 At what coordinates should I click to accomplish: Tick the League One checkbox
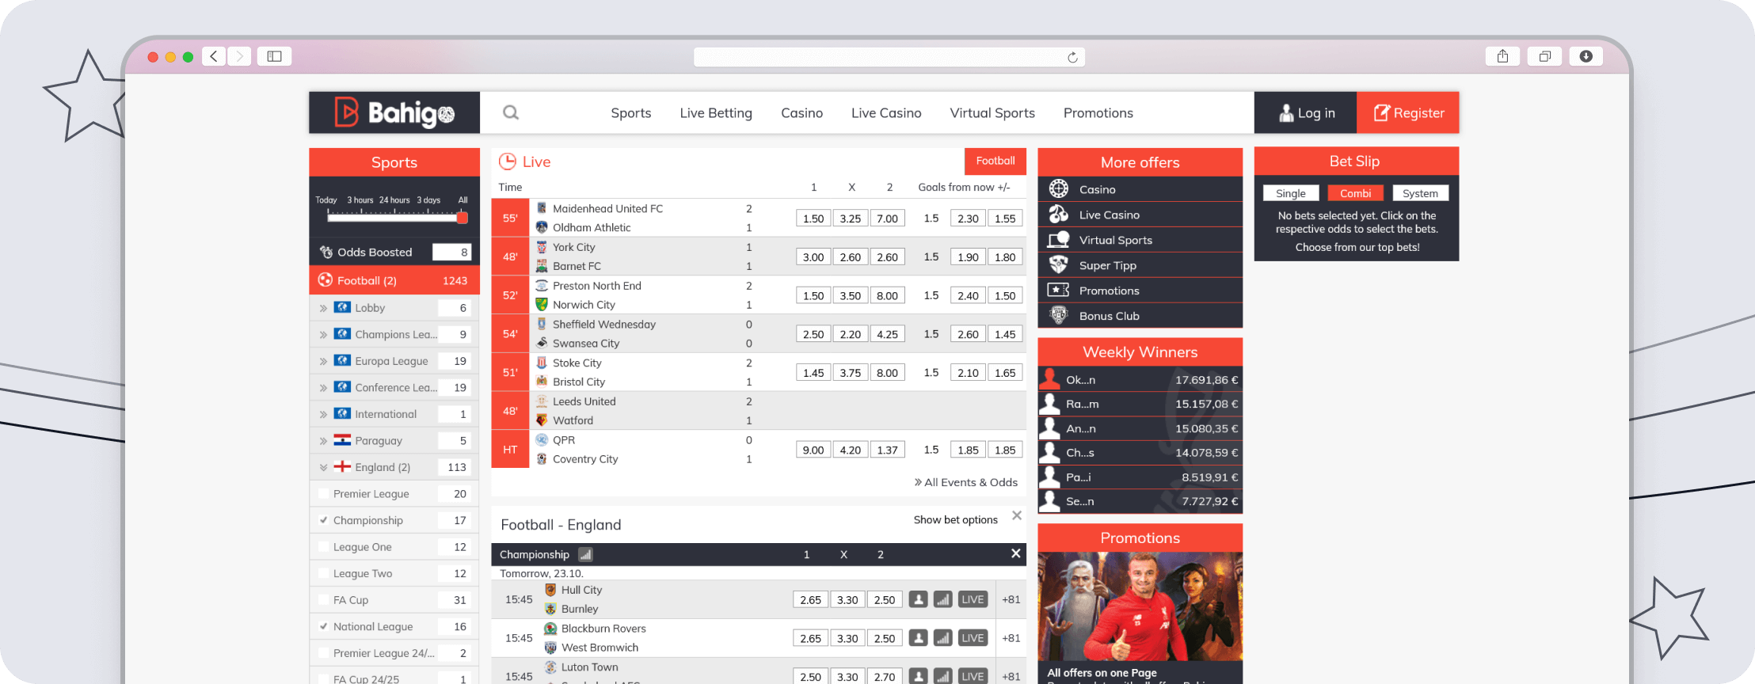323,547
